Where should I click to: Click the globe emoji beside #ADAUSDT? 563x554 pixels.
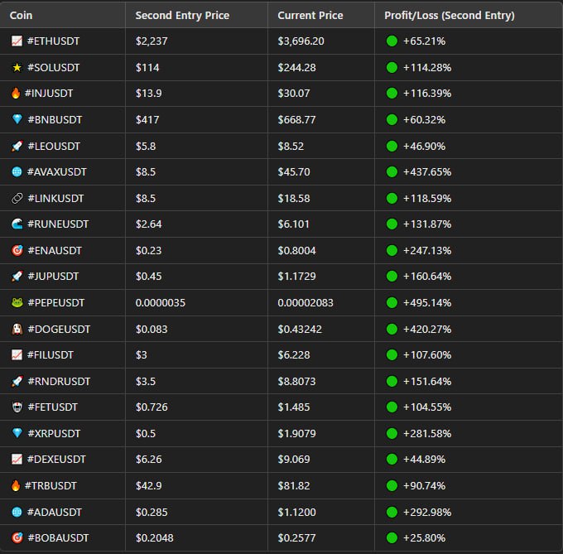coord(17,512)
